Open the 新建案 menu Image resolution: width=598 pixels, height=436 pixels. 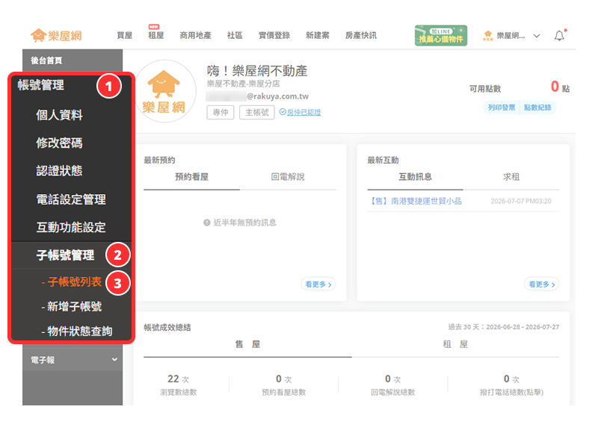[317, 35]
